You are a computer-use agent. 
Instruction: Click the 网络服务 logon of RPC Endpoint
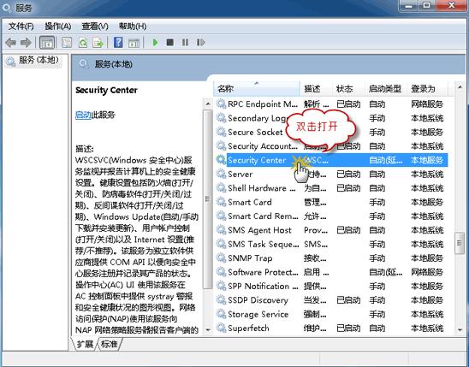point(427,104)
